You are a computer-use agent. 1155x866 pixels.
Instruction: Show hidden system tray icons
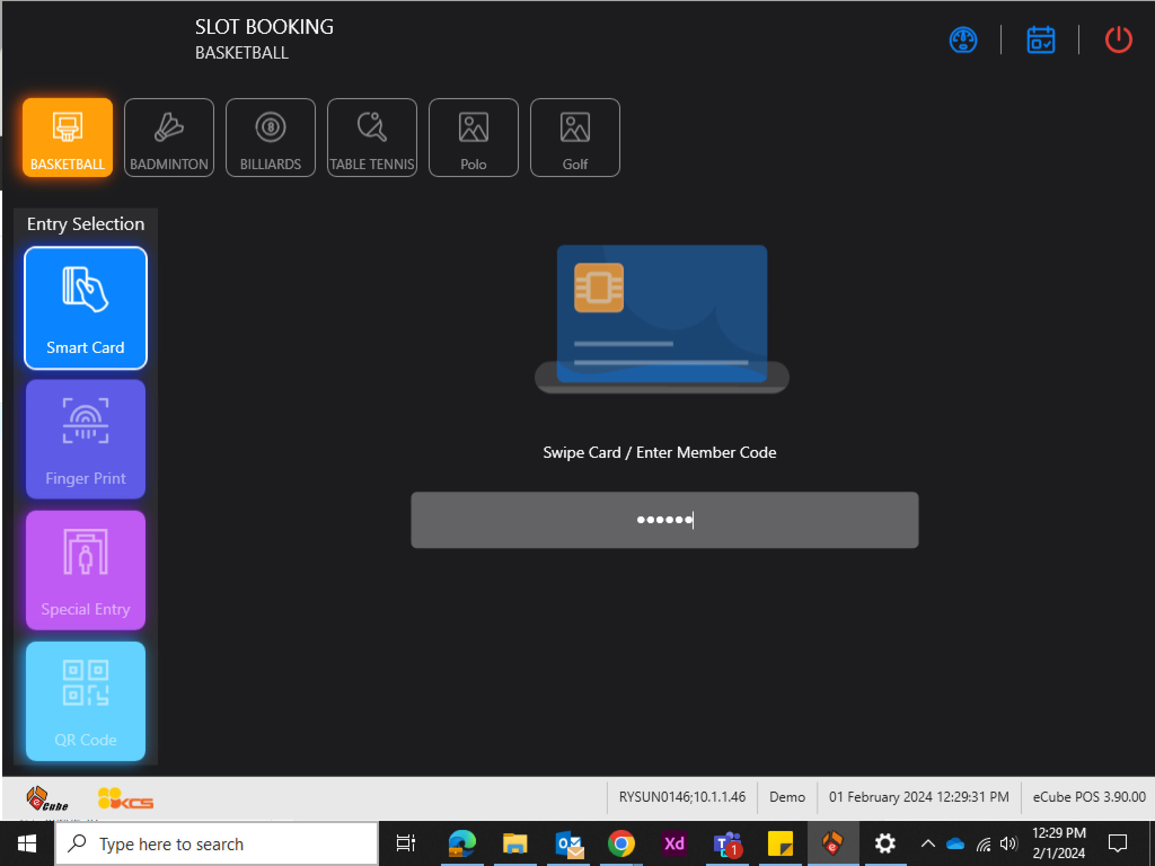coord(927,843)
